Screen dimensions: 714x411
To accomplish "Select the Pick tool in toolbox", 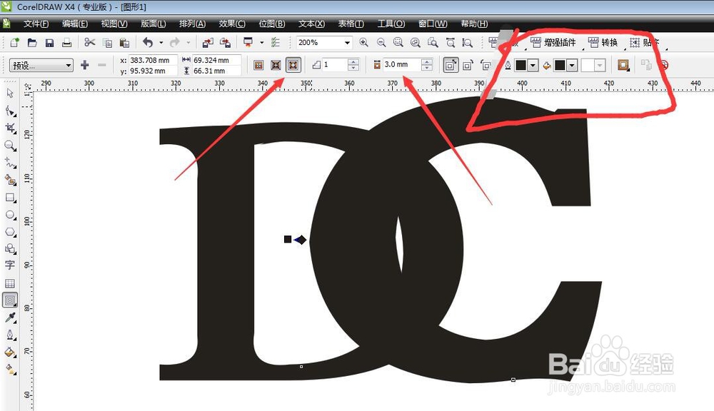I will click(x=10, y=93).
